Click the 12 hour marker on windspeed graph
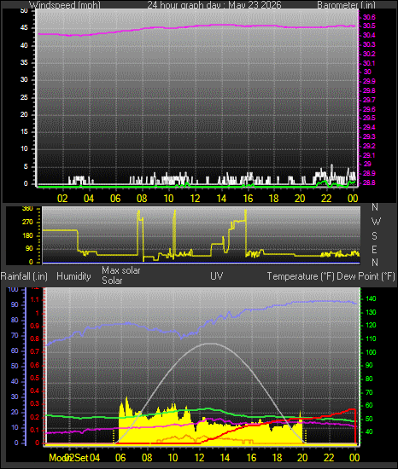Screen dimensions: 398x469 coord(195,199)
